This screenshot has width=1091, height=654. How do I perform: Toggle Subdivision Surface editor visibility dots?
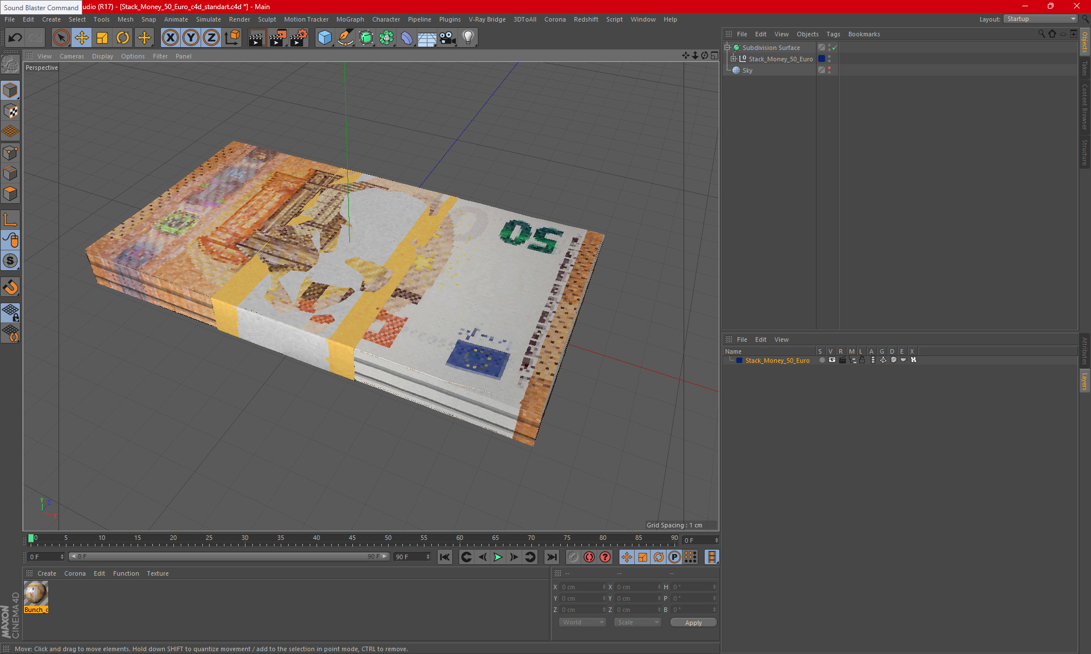click(830, 48)
